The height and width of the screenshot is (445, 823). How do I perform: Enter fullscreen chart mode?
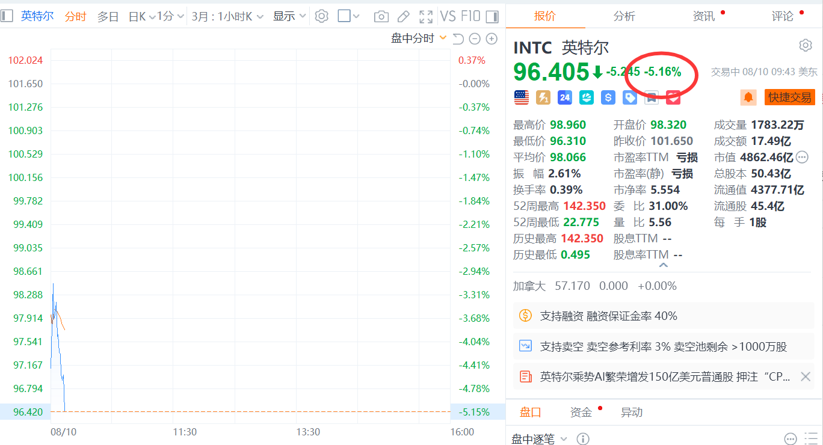pos(426,16)
